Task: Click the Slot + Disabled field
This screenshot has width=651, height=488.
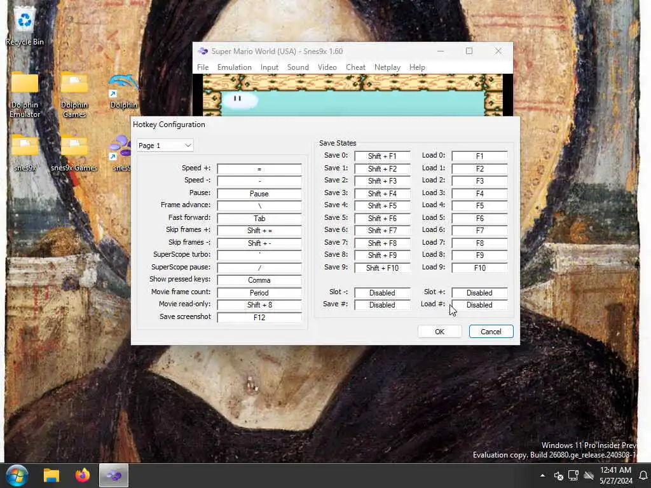Action: (479, 293)
